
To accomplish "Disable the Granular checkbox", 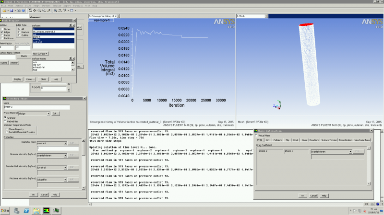I will tap(5, 117).
